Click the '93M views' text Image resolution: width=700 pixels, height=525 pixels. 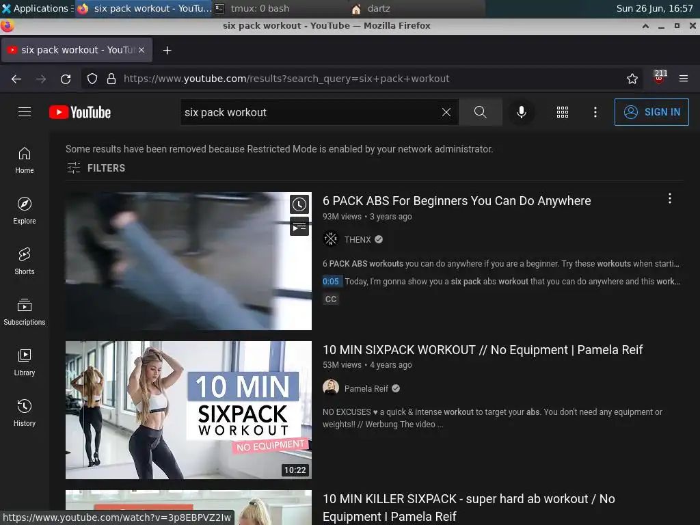point(342,217)
